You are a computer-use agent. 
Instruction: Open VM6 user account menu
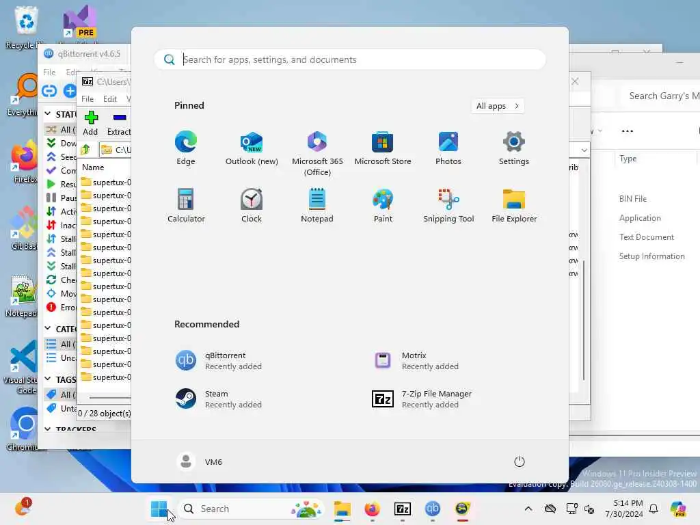click(200, 461)
